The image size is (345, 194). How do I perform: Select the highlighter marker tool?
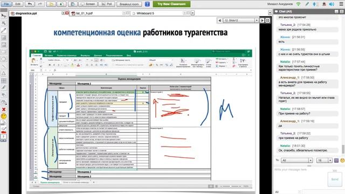(x=4, y=88)
